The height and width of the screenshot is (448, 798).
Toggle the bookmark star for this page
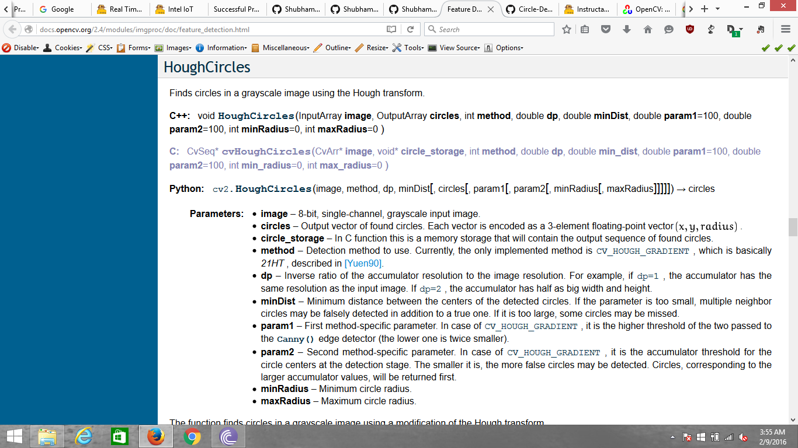[x=566, y=29]
